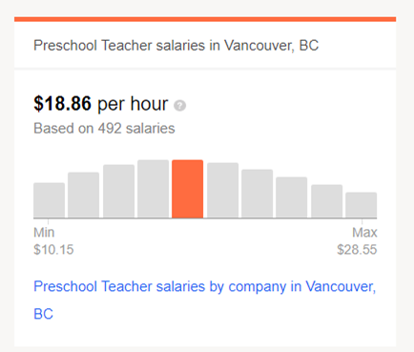Click the ninth bar in salary histogram
Screen dimensions: 414x352
point(327,201)
